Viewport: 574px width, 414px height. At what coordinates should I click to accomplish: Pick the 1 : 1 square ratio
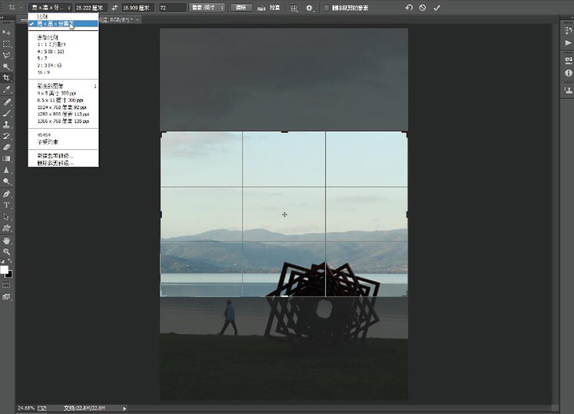pos(50,44)
